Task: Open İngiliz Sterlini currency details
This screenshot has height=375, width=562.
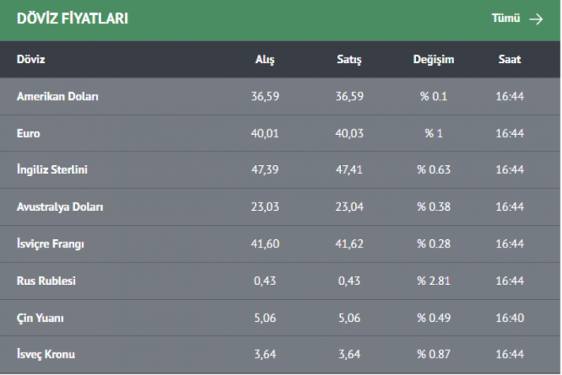Action: 52,170
